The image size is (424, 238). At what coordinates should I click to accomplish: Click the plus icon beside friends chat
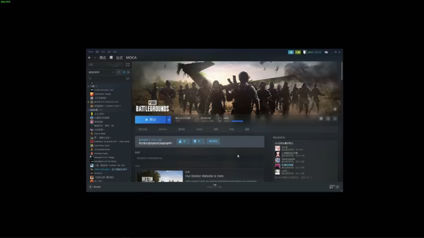pyautogui.click(x=337, y=187)
